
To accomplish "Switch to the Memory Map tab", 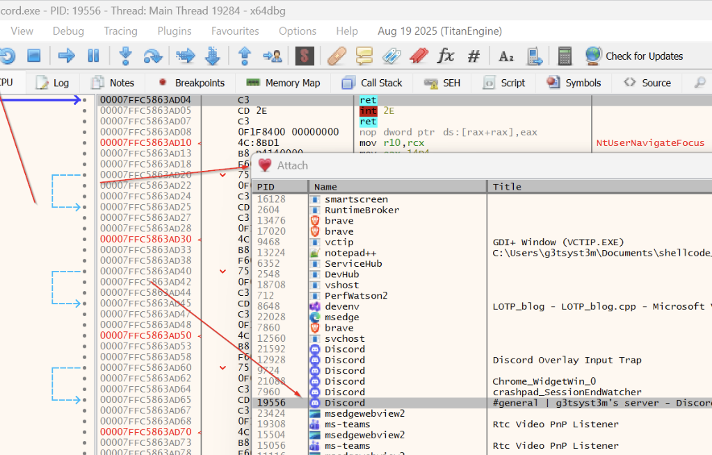I will pos(283,83).
